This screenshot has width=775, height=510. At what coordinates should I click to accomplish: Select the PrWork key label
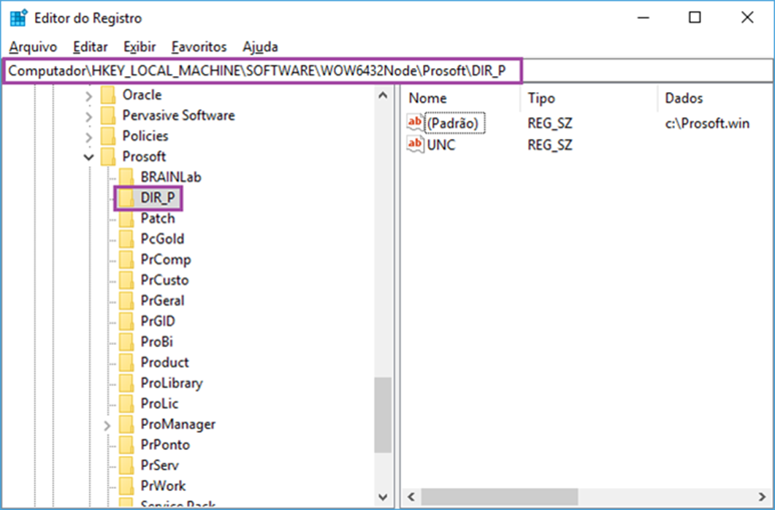pyautogui.click(x=163, y=486)
